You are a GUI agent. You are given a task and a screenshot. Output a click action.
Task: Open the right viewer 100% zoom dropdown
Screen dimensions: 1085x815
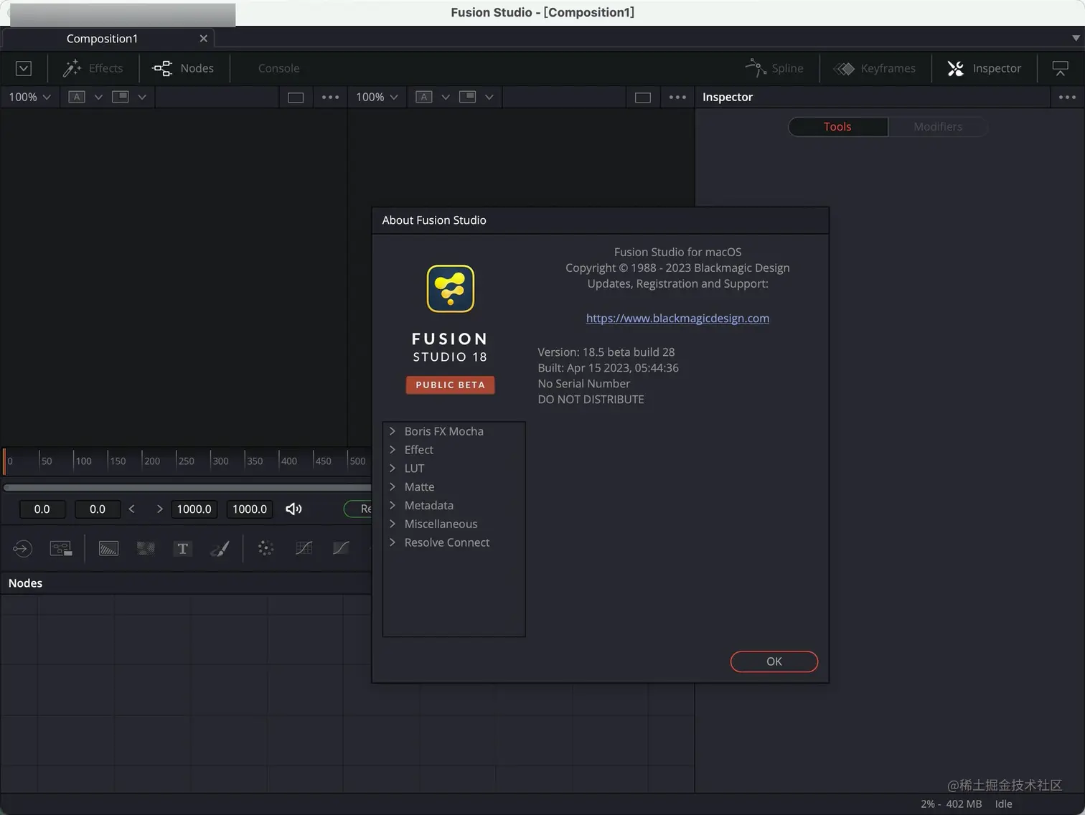[x=377, y=97]
